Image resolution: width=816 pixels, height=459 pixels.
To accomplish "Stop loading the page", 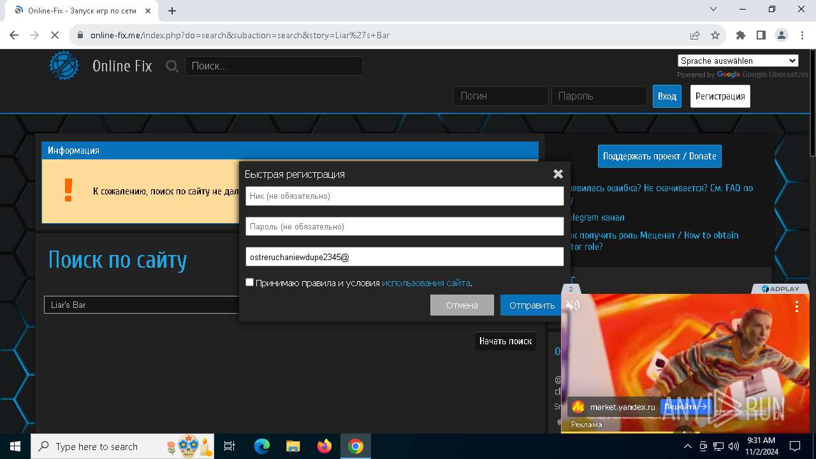I will pyautogui.click(x=55, y=35).
